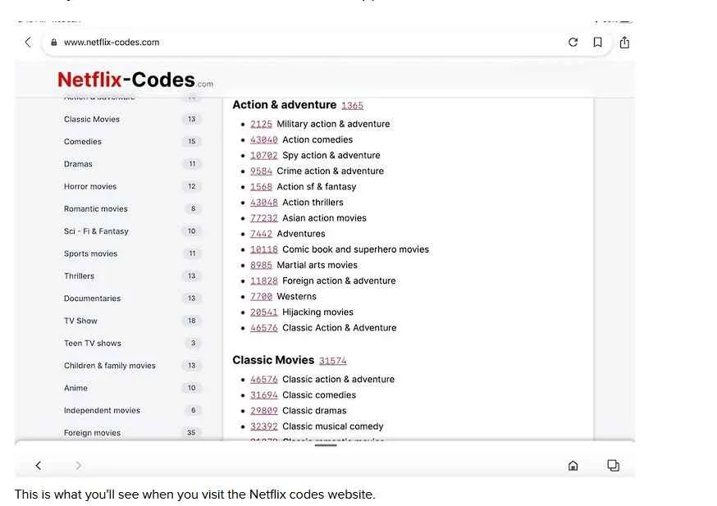The width and height of the screenshot is (717, 506).
Task: Select Independent movies in sidebar
Action: click(102, 411)
